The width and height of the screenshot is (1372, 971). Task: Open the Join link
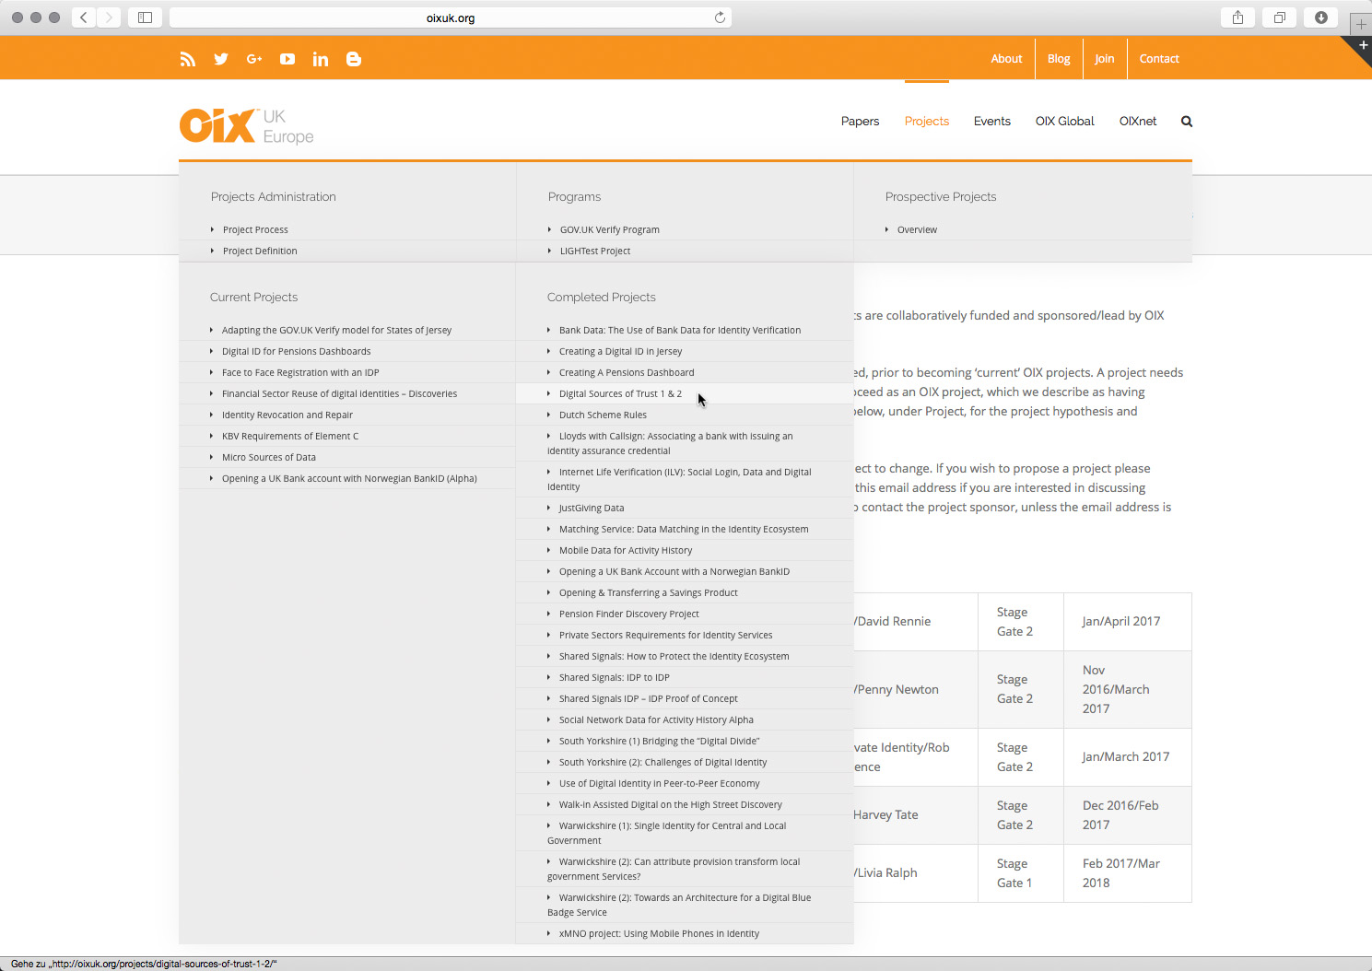pos(1105,59)
